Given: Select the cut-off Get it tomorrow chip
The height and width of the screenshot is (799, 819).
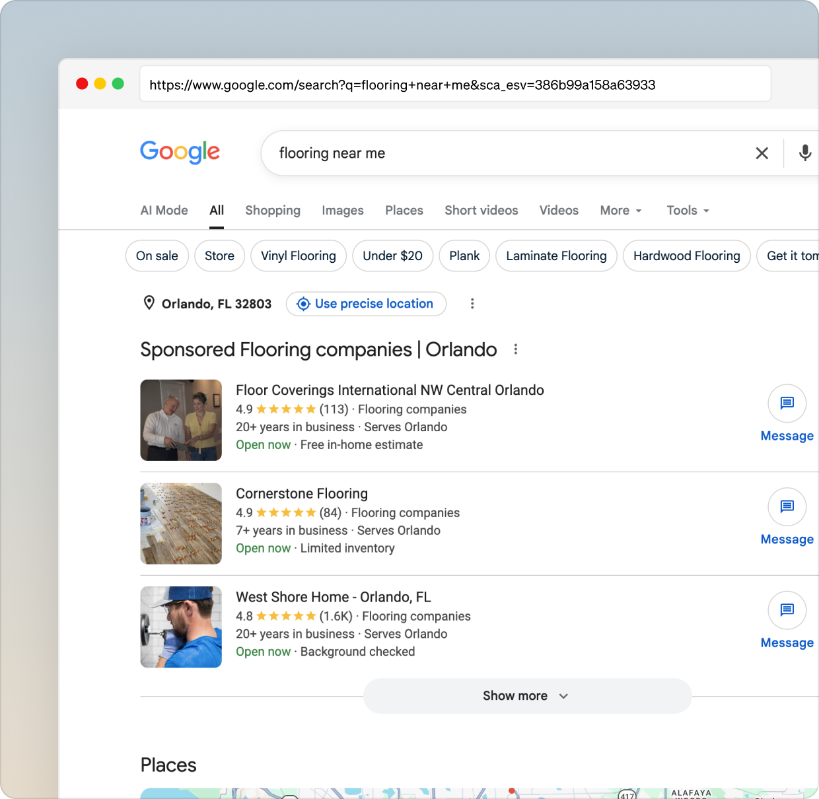Looking at the screenshot, I should [789, 256].
